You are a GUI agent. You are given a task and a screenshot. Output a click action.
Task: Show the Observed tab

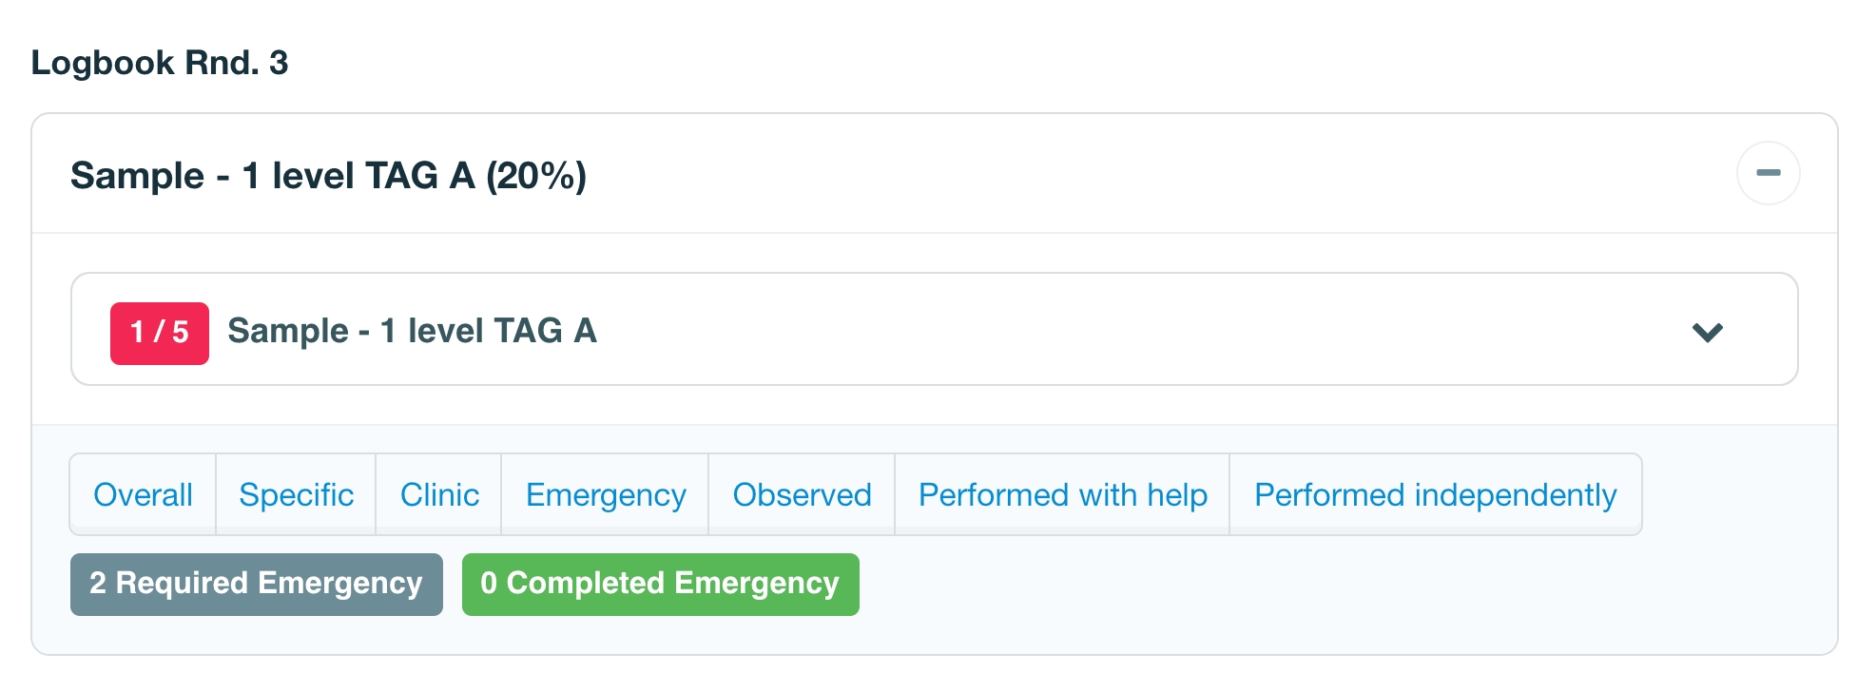802,495
